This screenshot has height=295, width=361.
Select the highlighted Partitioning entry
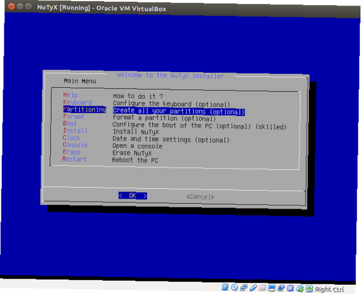pos(84,109)
